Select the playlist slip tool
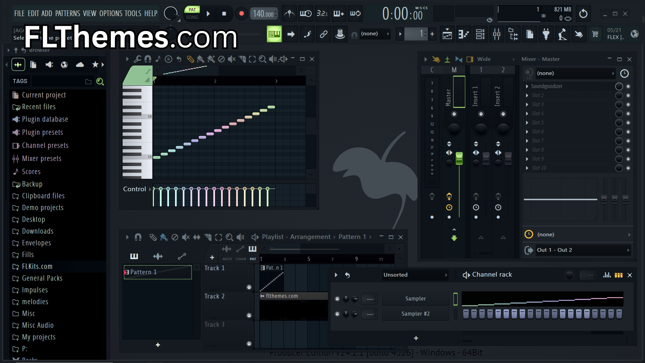Screen dimensions: 645x363 click(x=197, y=237)
